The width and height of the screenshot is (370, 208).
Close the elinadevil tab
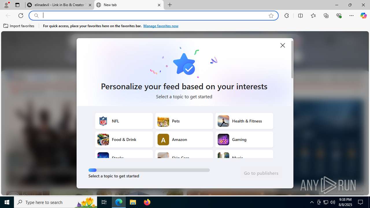pyautogui.click(x=90, y=5)
